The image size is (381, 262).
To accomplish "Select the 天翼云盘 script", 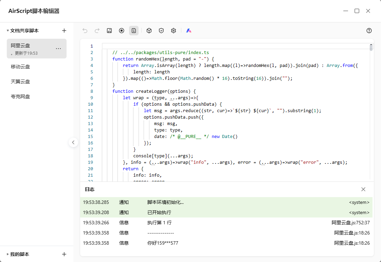I will tap(20, 82).
